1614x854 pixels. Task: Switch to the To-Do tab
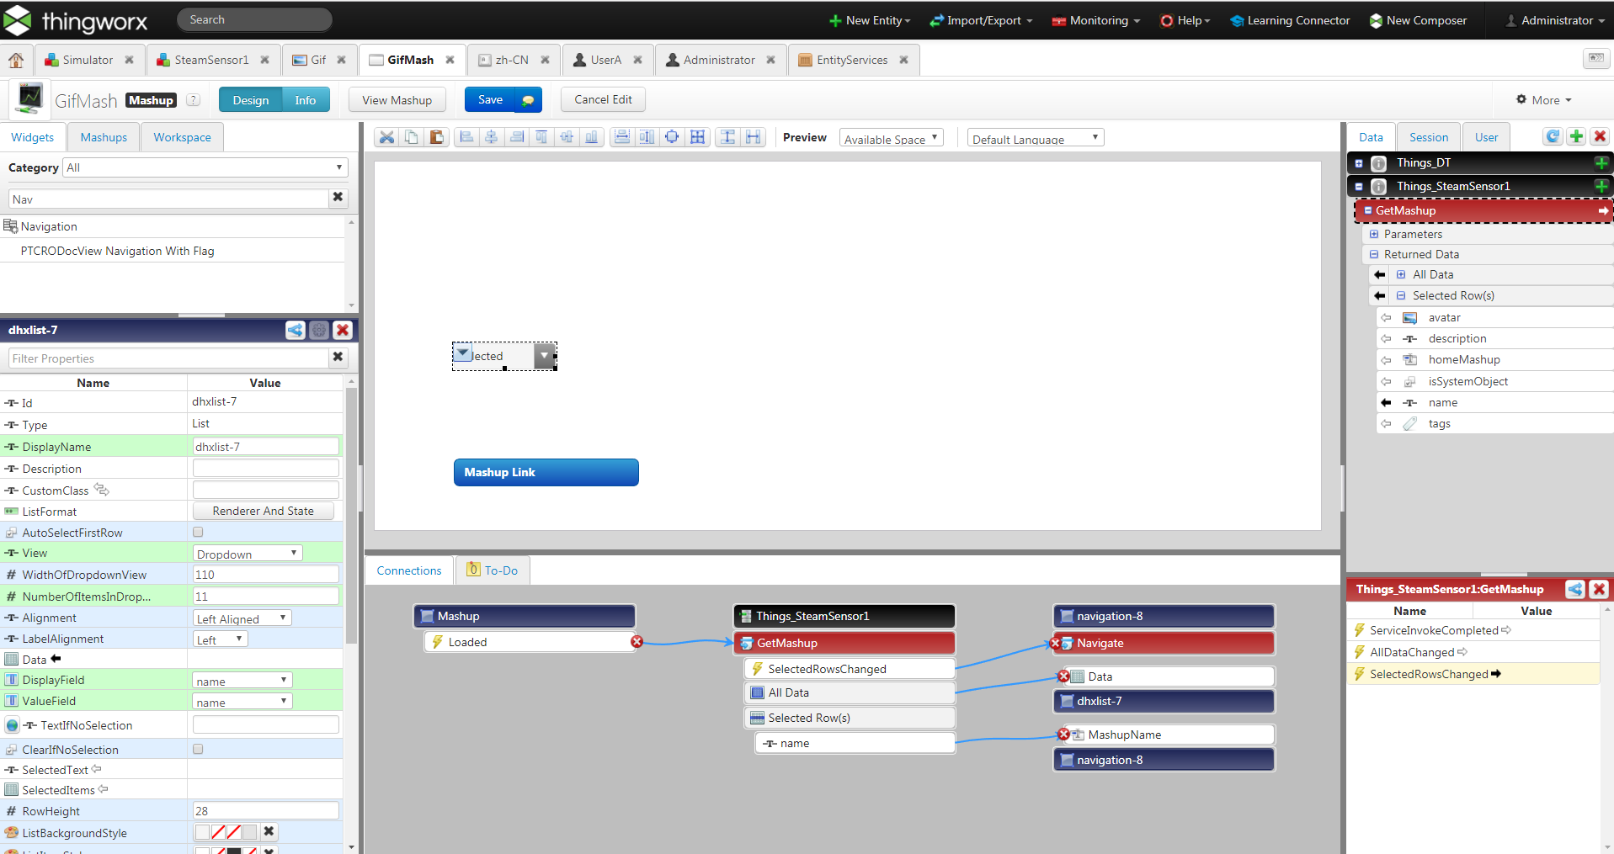tap(493, 570)
